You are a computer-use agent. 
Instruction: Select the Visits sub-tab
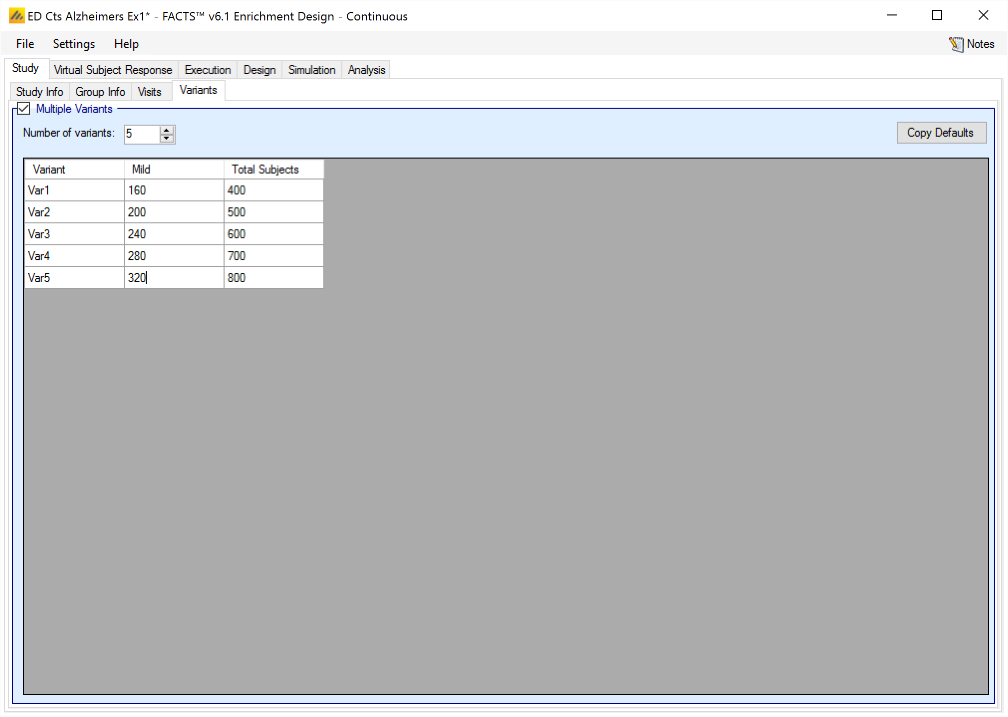[x=149, y=92]
